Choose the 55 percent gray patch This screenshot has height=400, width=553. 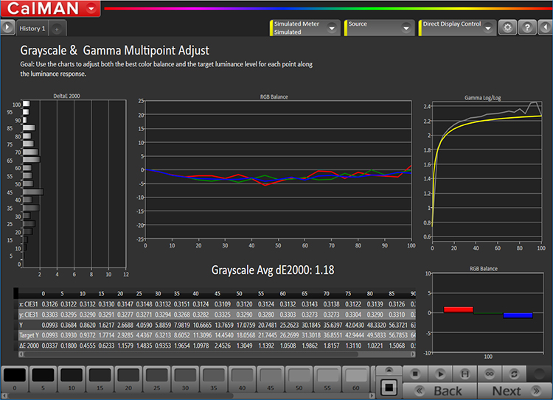pos(327,377)
